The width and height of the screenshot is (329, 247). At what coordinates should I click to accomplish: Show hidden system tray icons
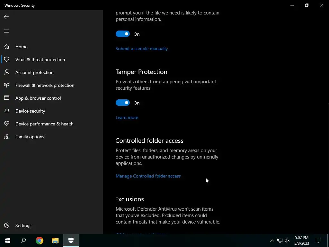[x=272, y=241]
